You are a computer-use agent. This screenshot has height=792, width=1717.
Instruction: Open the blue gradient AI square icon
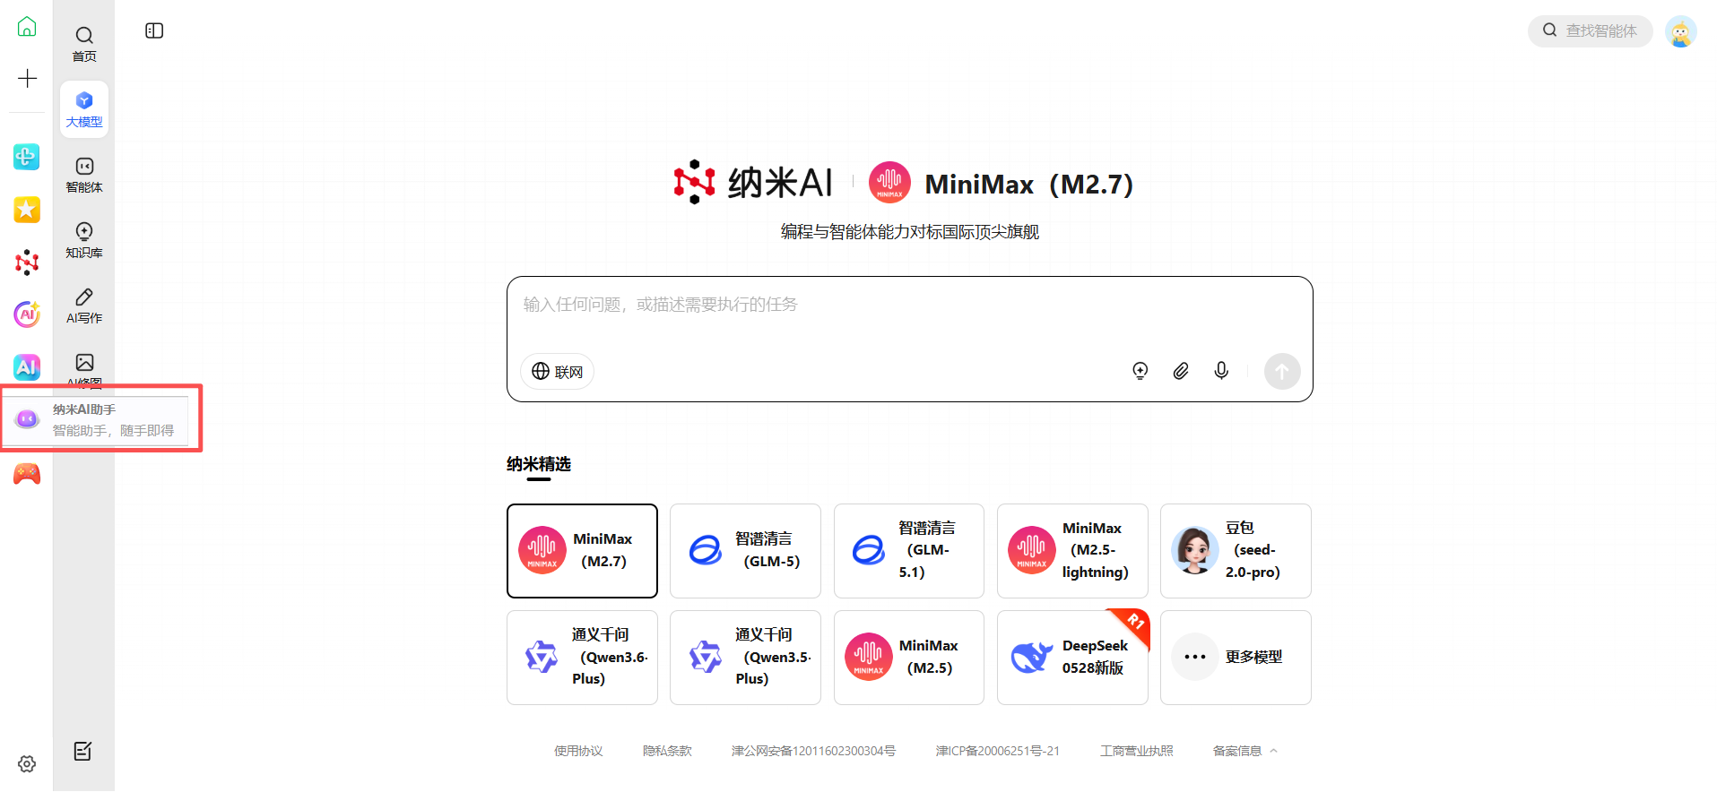(x=27, y=366)
